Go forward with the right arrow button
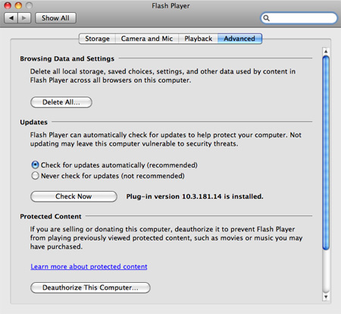The height and width of the screenshot is (314, 341). point(24,18)
